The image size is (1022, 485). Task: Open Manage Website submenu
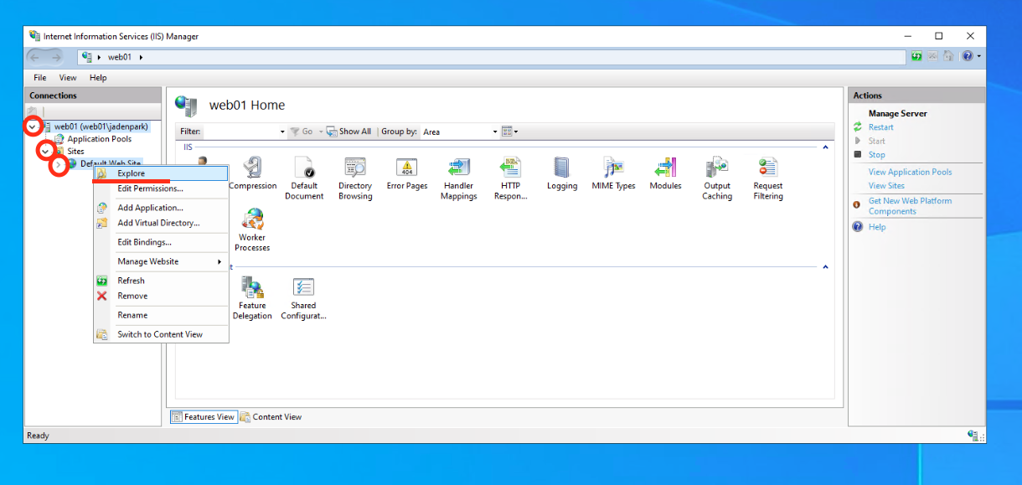[161, 261]
